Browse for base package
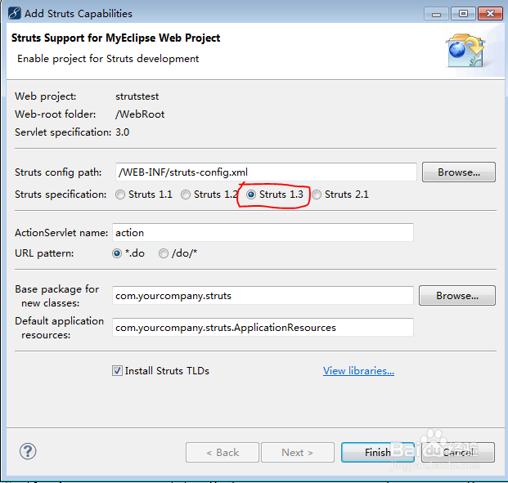 tap(457, 296)
